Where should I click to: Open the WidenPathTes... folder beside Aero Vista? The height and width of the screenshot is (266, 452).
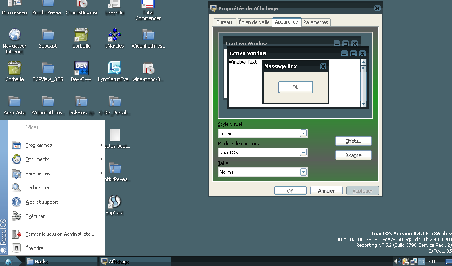coord(48,101)
